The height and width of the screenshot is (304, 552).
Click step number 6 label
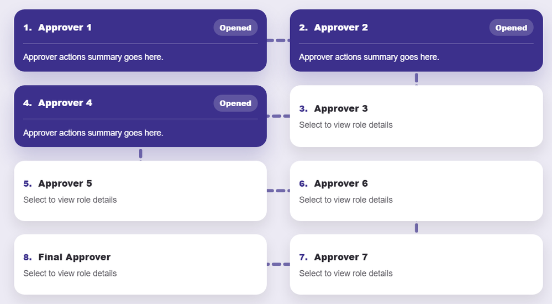(303, 184)
